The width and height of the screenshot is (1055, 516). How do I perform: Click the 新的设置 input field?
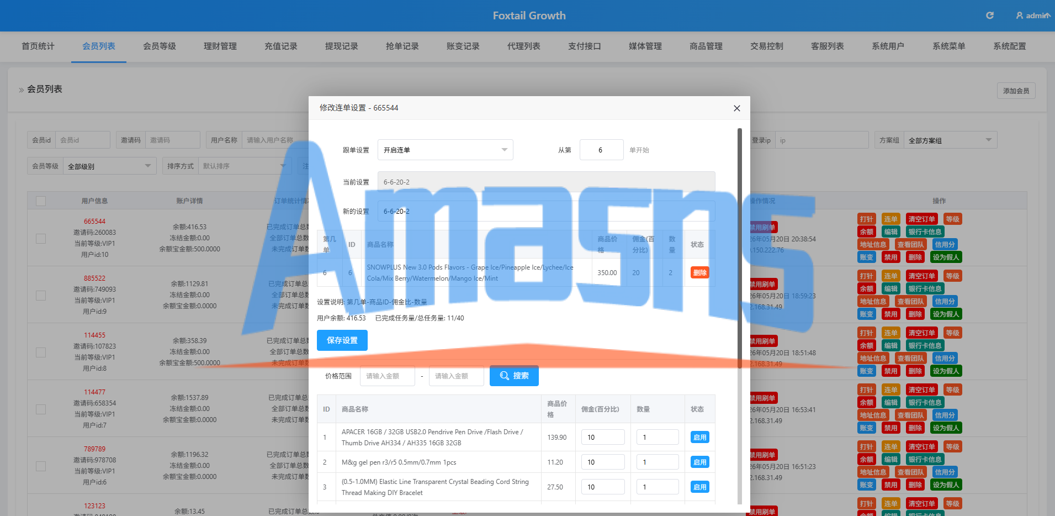point(546,211)
